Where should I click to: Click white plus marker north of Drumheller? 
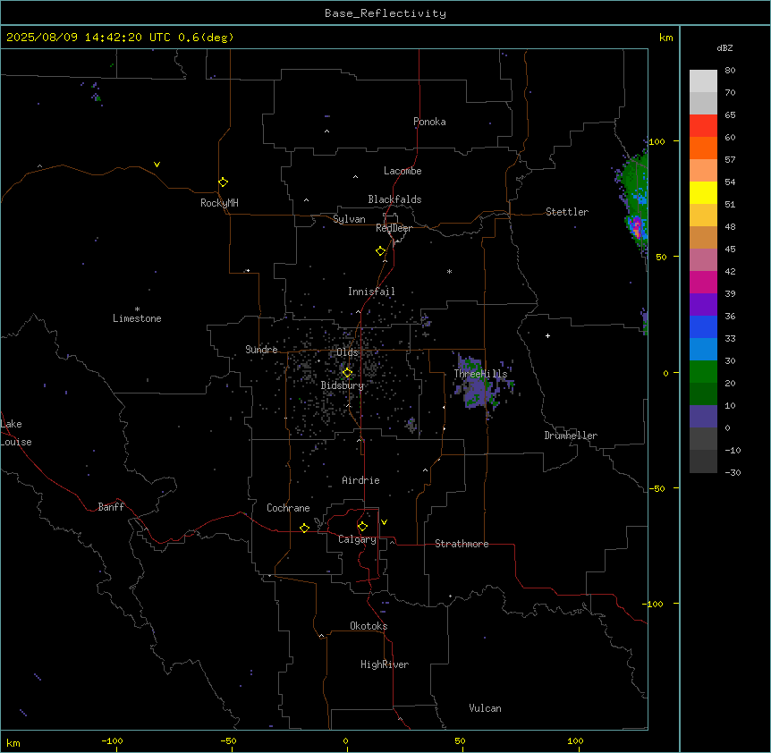click(x=547, y=335)
